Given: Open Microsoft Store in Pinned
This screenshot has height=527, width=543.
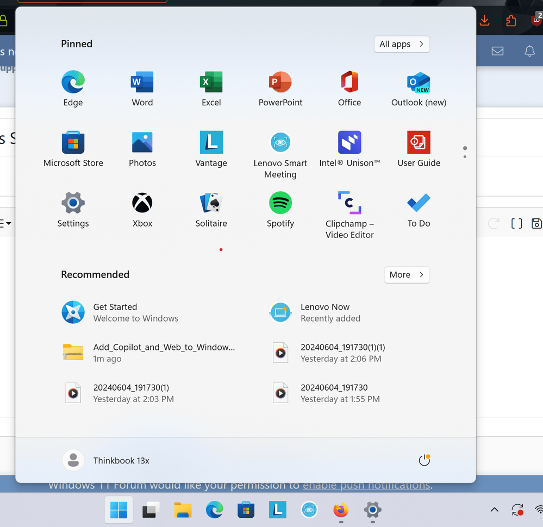Looking at the screenshot, I should pyautogui.click(x=73, y=149).
